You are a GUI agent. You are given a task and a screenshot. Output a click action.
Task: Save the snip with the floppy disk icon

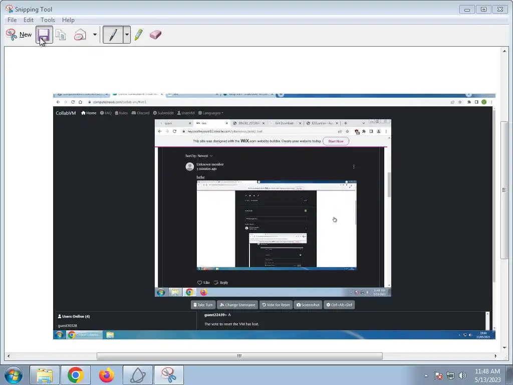[x=44, y=35]
